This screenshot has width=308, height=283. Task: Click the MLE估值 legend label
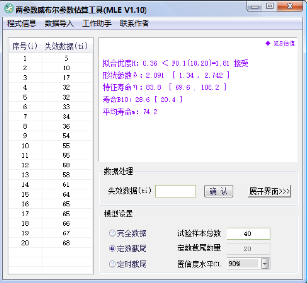click(x=280, y=43)
